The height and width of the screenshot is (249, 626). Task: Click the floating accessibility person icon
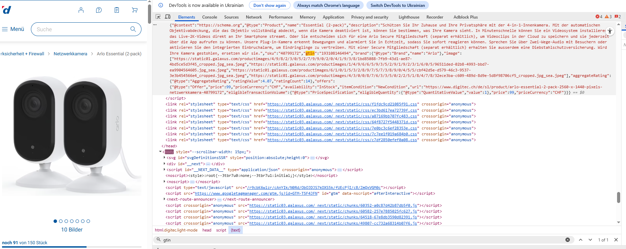610,31
